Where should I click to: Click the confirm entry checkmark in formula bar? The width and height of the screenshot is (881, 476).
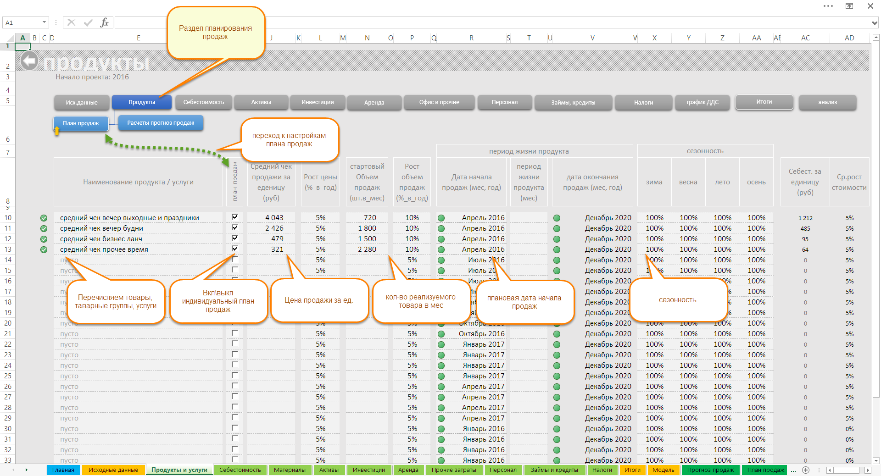(88, 22)
